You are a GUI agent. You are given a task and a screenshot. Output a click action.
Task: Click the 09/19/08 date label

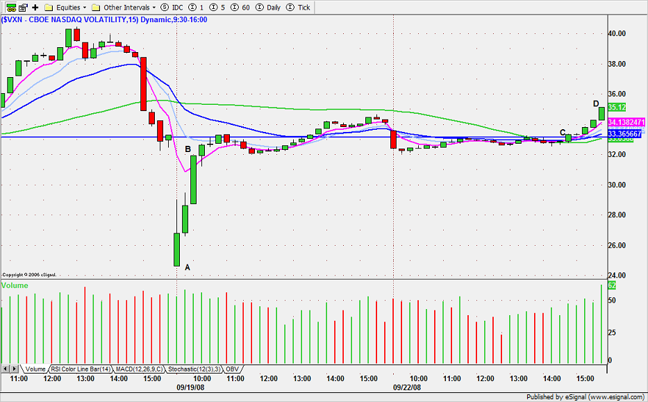click(190, 388)
